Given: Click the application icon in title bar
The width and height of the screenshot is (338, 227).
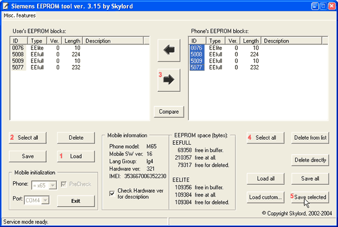Looking at the screenshot, I should (6, 6).
